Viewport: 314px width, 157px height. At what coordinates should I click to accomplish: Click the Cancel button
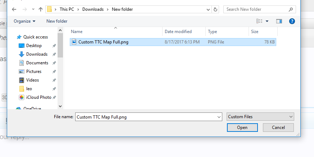click(x=278, y=128)
